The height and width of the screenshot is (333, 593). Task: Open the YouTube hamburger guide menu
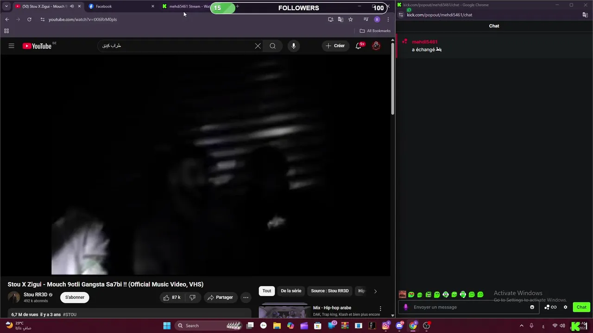(x=12, y=46)
